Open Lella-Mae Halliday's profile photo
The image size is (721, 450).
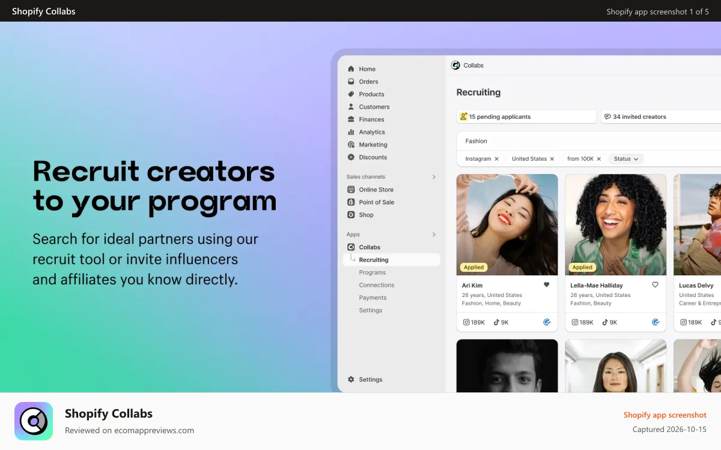[616, 224]
